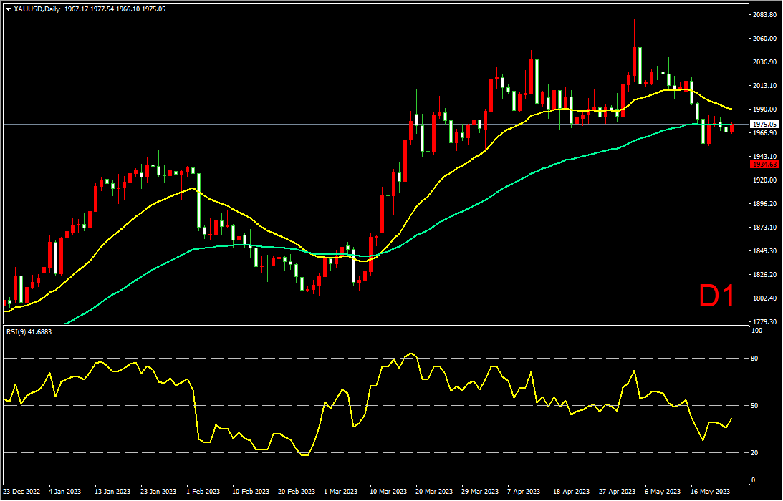Expand the XAUUSD chart dropdown triangle
Image resolution: width=783 pixels, height=501 pixels.
pyautogui.click(x=8, y=9)
